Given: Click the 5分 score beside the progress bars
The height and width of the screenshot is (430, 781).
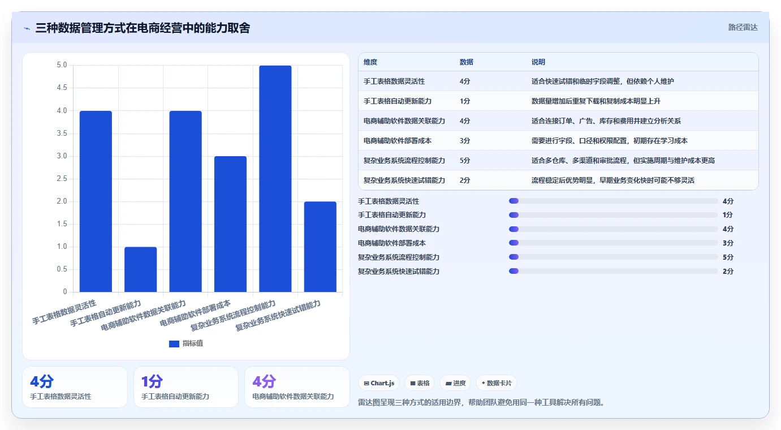Looking at the screenshot, I should [x=728, y=257].
